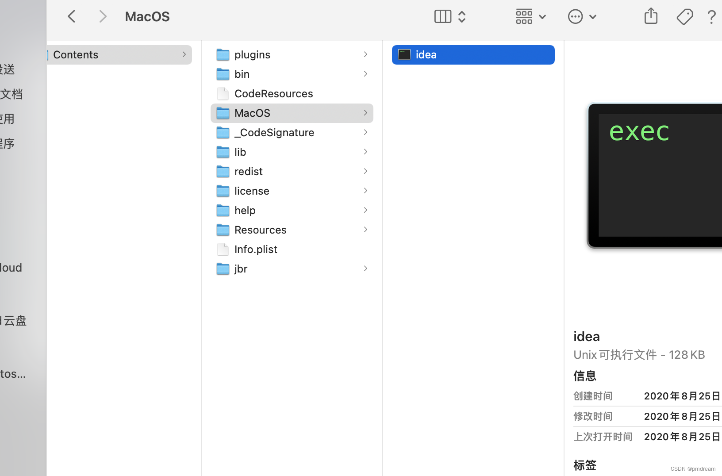Expand the Contents folder chevron
722x476 pixels.
click(x=184, y=54)
